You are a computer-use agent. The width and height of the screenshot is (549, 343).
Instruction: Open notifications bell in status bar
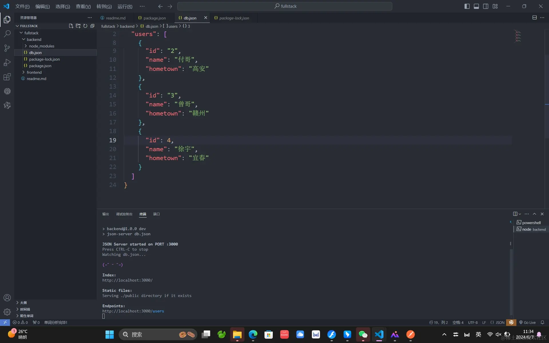tap(542, 322)
